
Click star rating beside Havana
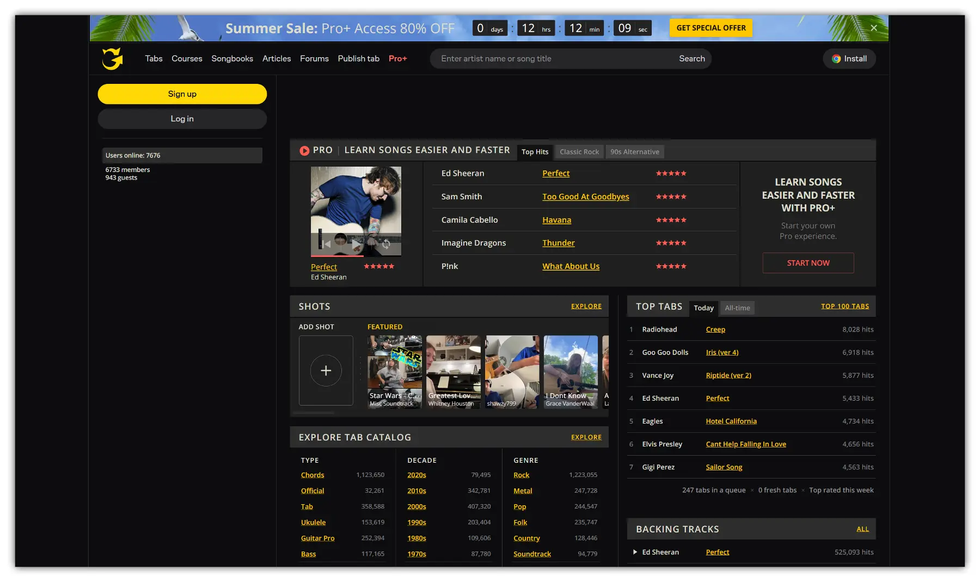[671, 220]
